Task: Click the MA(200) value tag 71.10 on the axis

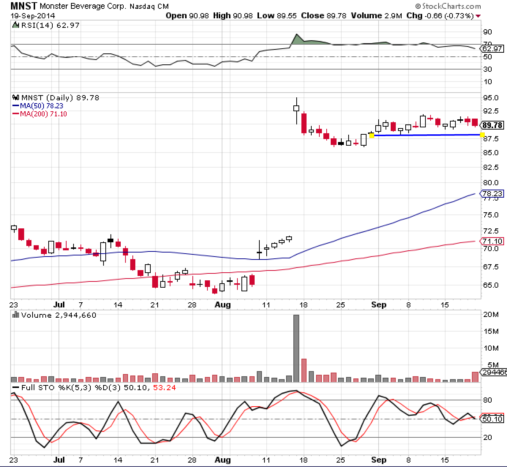Action: click(492, 241)
